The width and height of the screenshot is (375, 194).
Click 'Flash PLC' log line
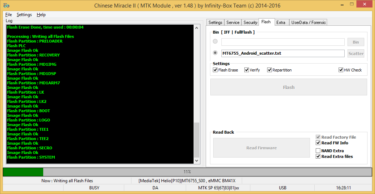[x=16, y=46]
